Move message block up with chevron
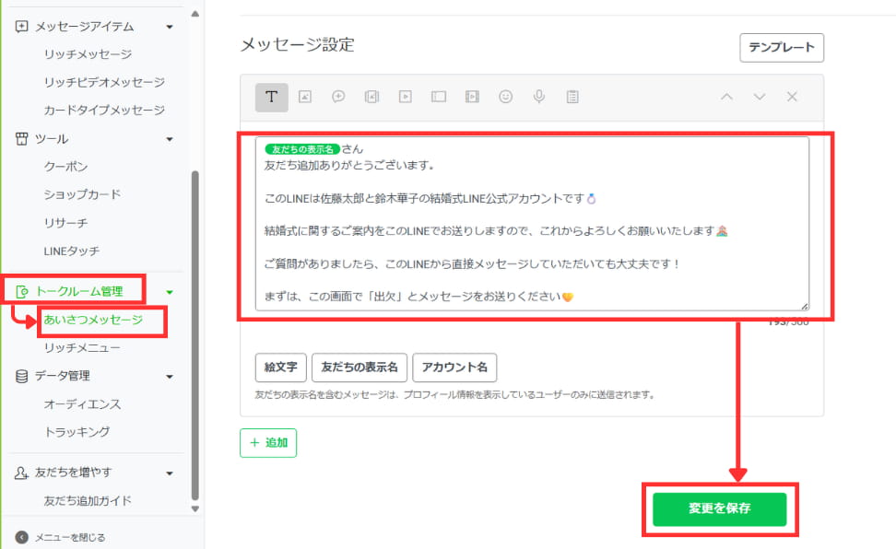896x549 pixels. [726, 97]
